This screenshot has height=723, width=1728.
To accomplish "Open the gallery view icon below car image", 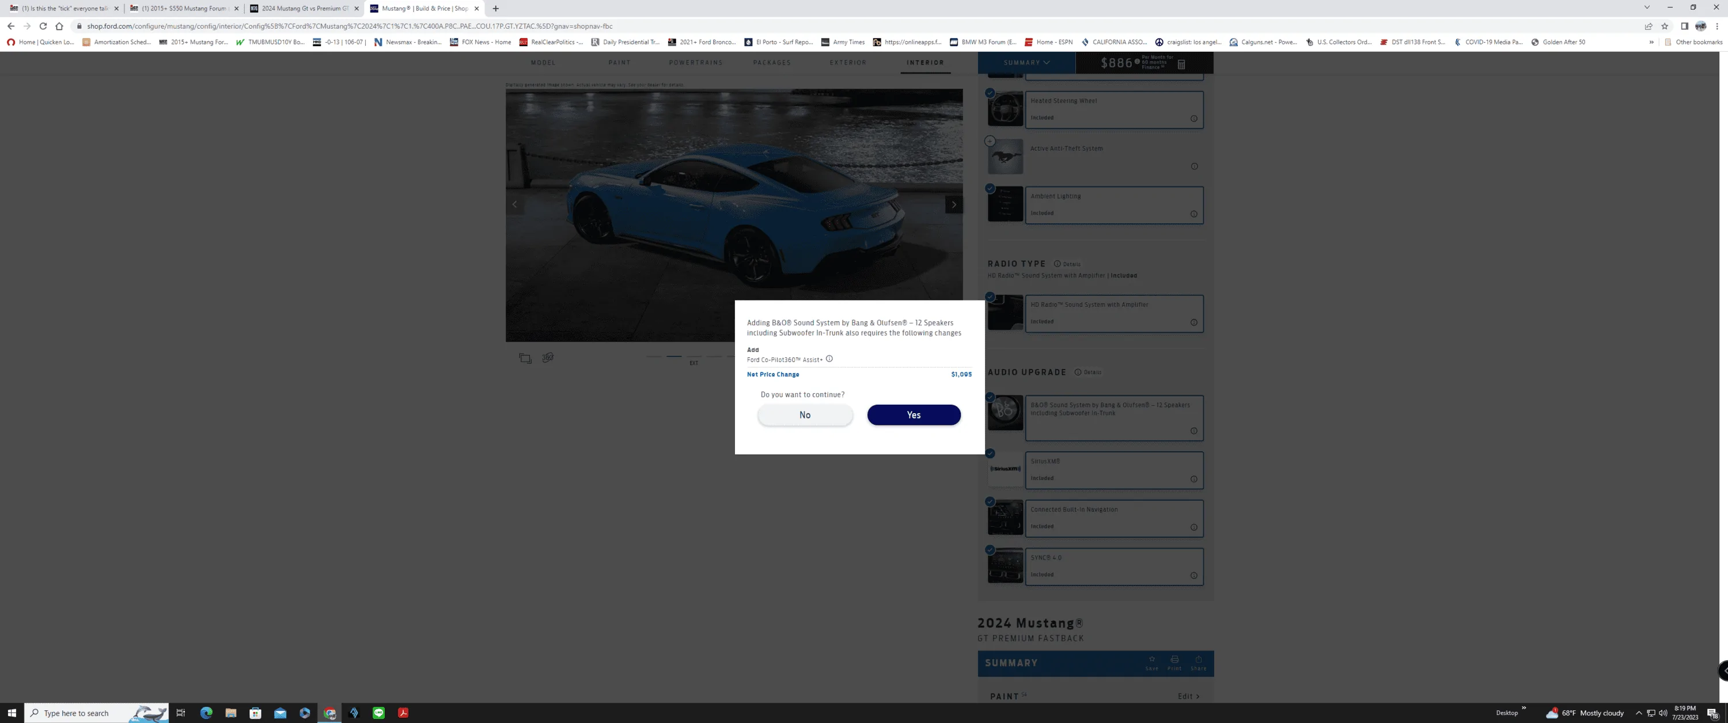I will tap(525, 358).
